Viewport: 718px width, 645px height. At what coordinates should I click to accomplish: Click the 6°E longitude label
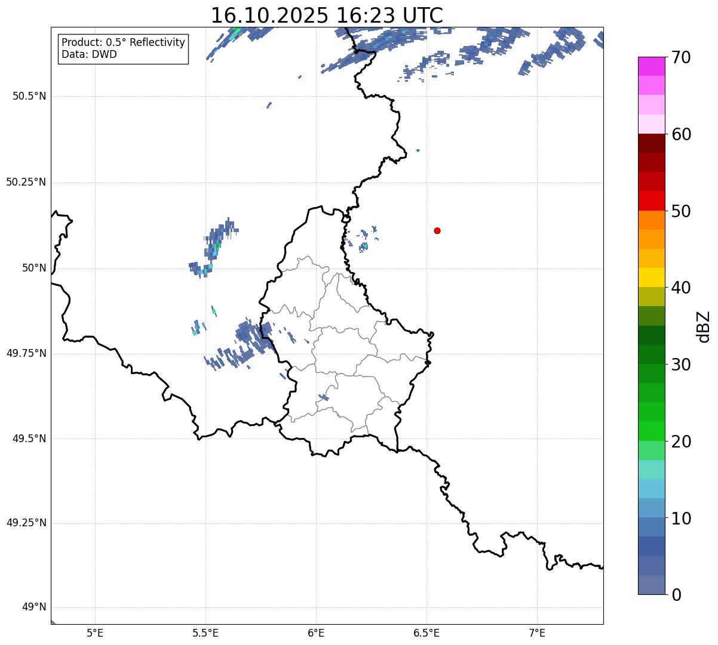[316, 632]
